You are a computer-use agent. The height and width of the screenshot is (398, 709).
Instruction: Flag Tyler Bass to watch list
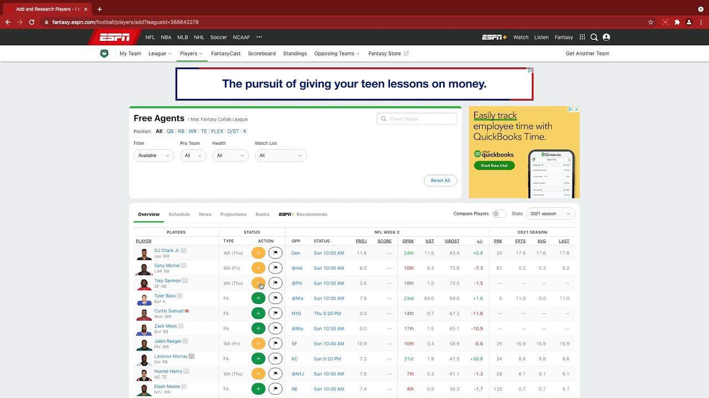(275, 298)
